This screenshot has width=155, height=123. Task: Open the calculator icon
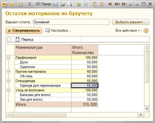pos(94,4)
